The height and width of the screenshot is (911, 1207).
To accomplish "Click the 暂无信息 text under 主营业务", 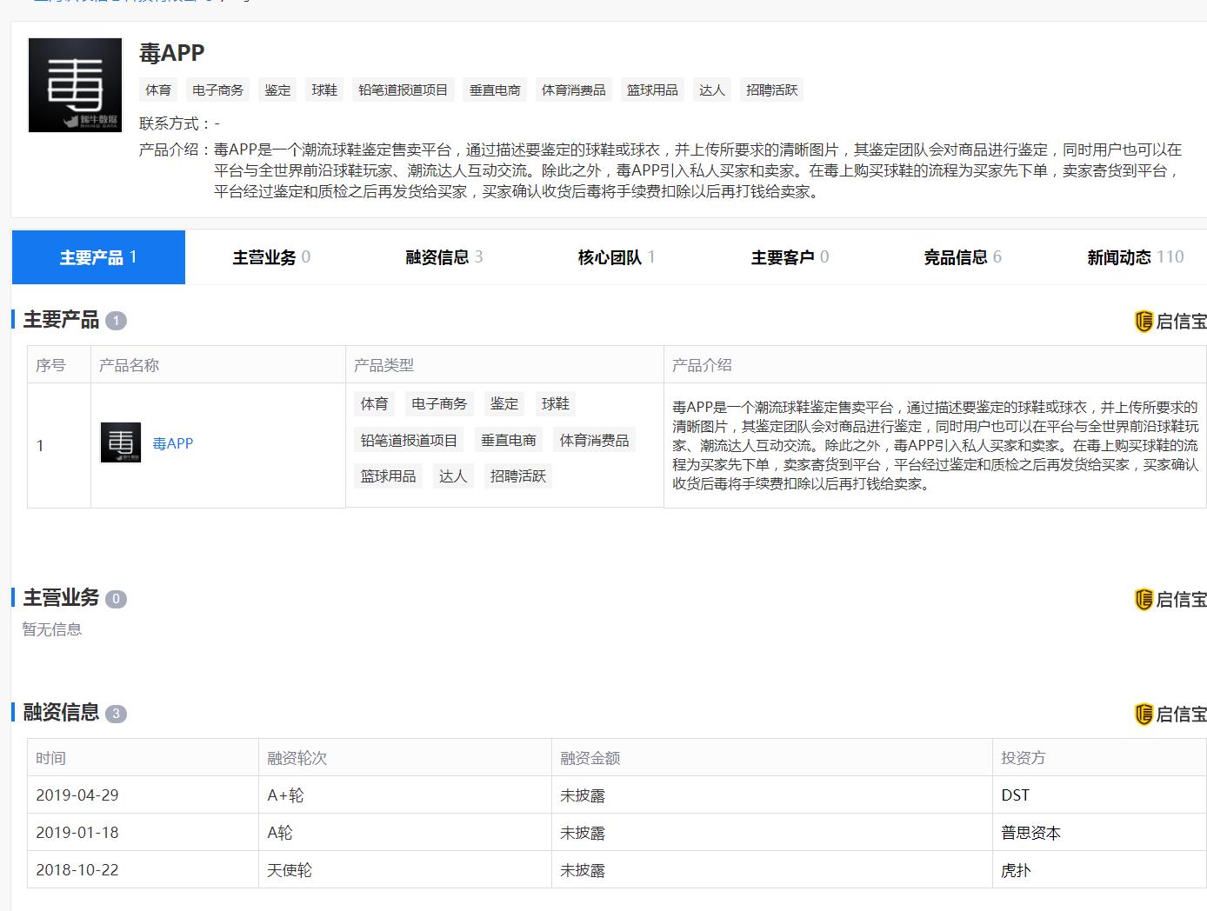I will pyautogui.click(x=52, y=629).
